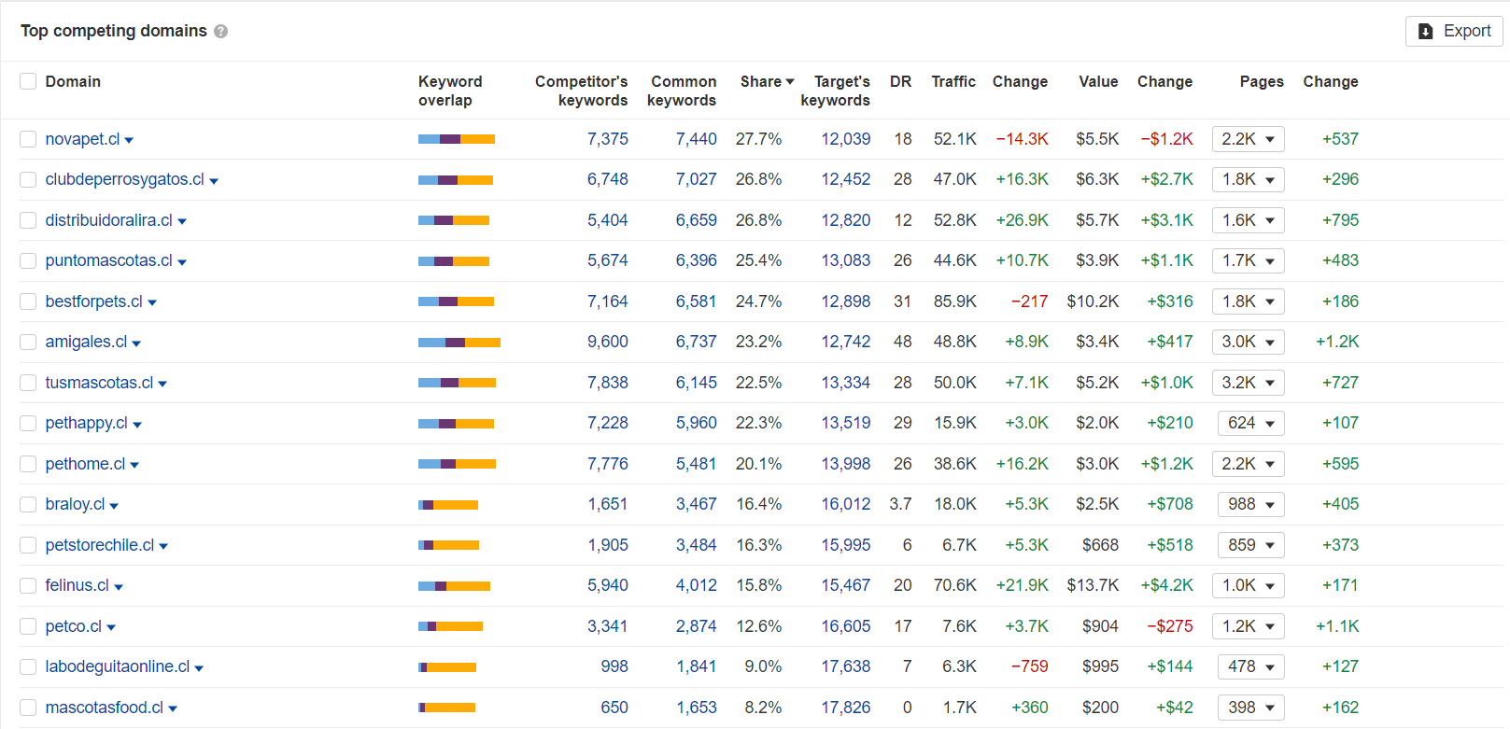The height and width of the screenshot is (729, 1510).
Task: Check the mascotasfood.cl row checkbox
Action: tap(28, 708)
